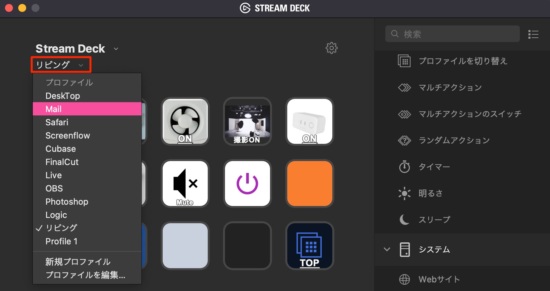Select the solid orange key
This screenshot has width=550, height=291.
[309, 184]
